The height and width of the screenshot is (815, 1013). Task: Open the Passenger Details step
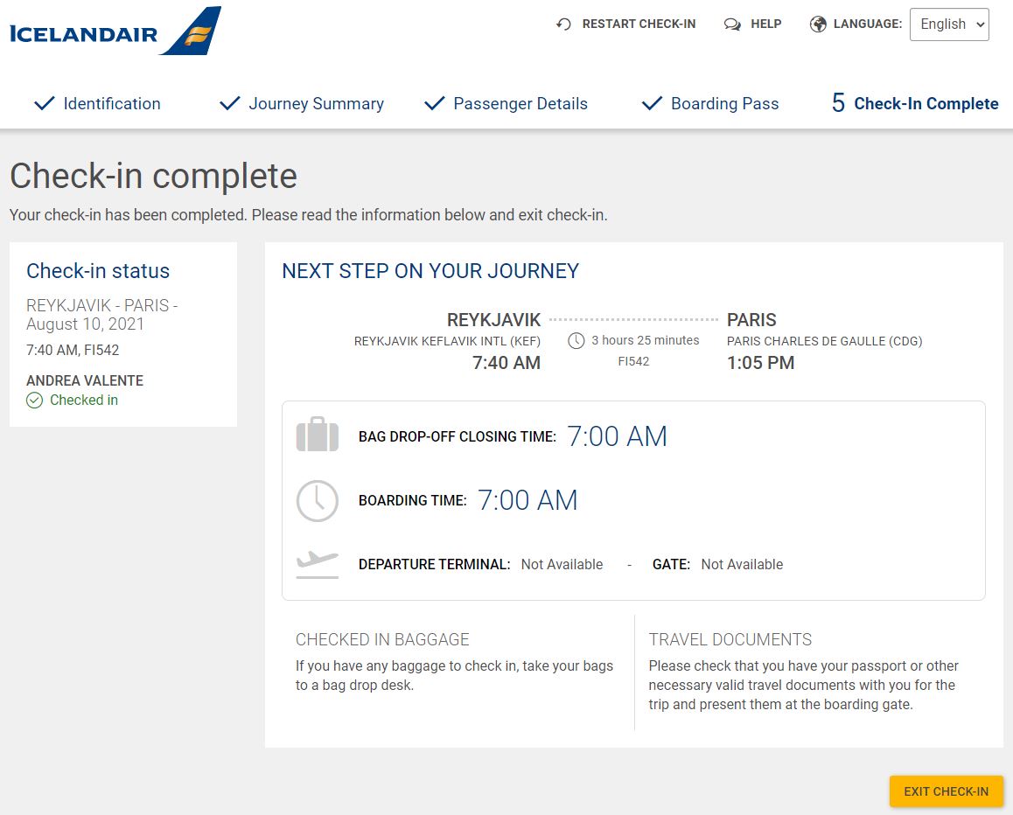(506, 103)
